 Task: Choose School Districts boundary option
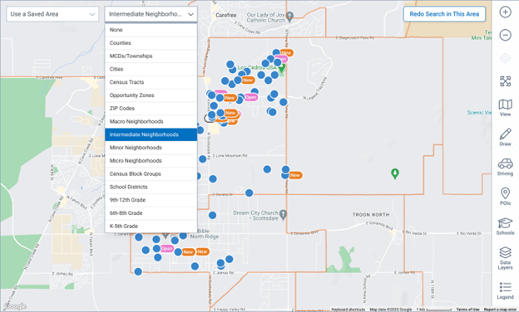(151, 187)
